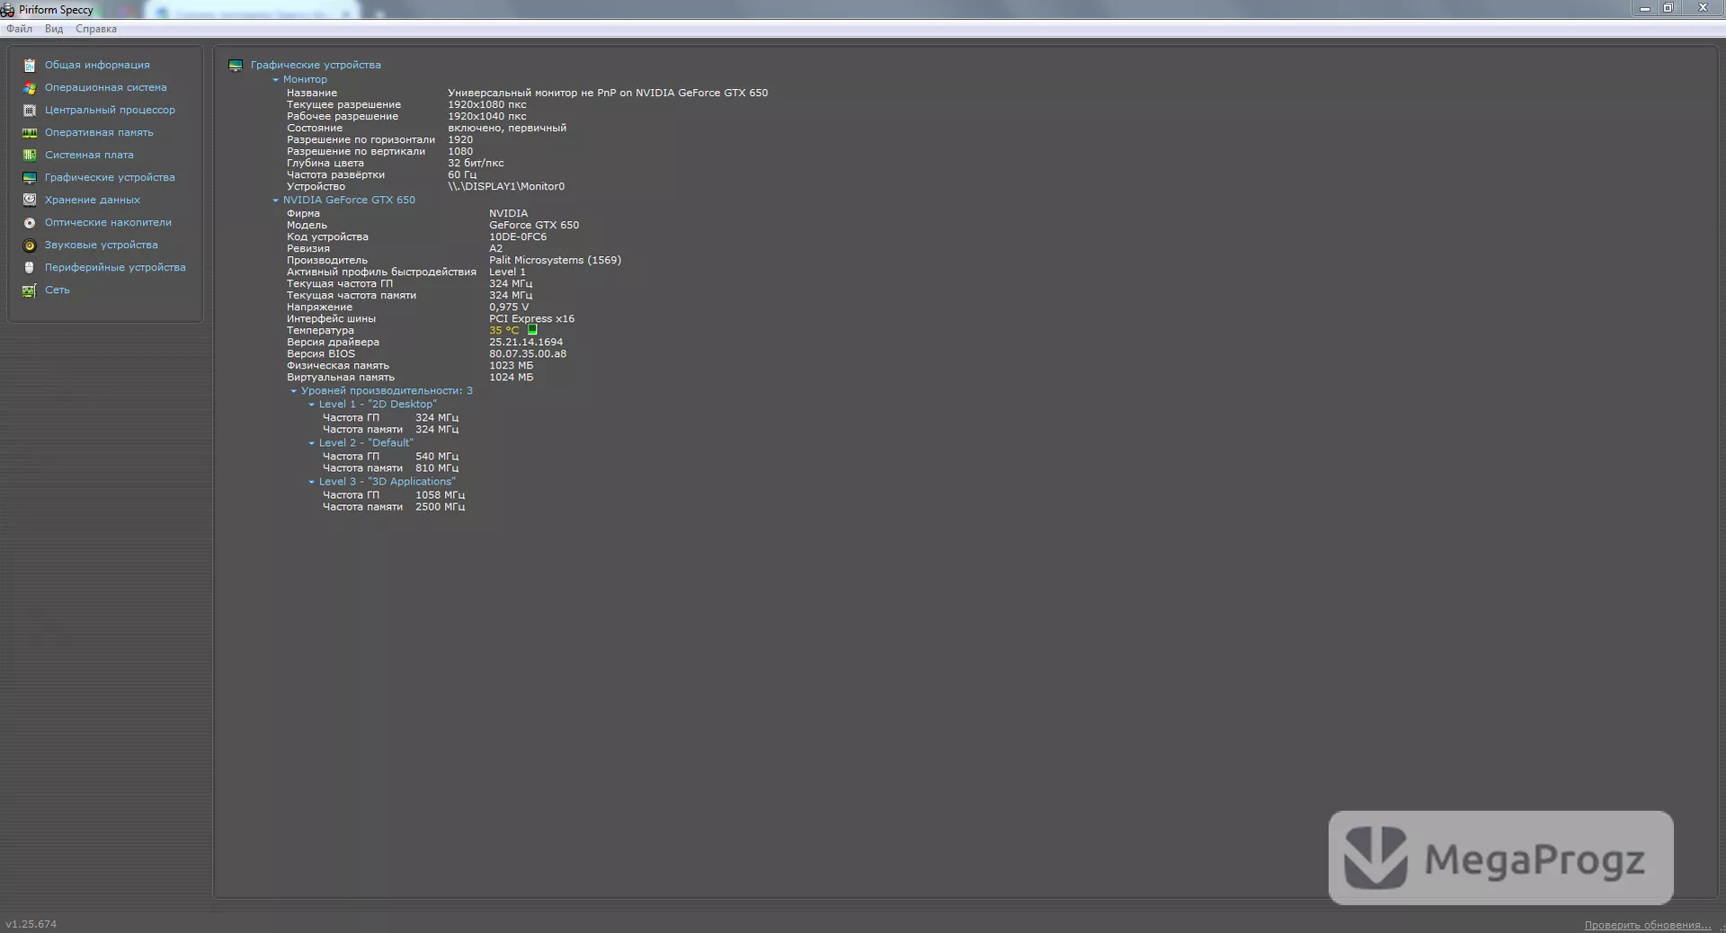Select Периферийные устройства in sidebar

click(115, 267)
